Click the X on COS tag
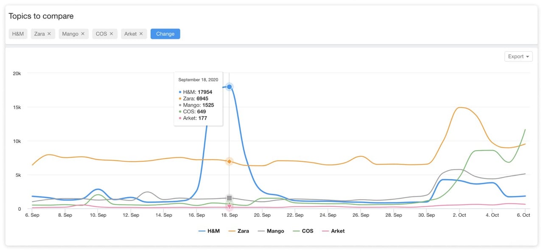The image size is (543, 251). tap(112, 34)
